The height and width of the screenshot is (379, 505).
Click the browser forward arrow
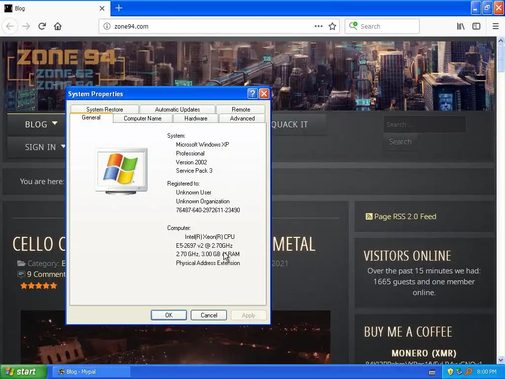click(26, 26)
